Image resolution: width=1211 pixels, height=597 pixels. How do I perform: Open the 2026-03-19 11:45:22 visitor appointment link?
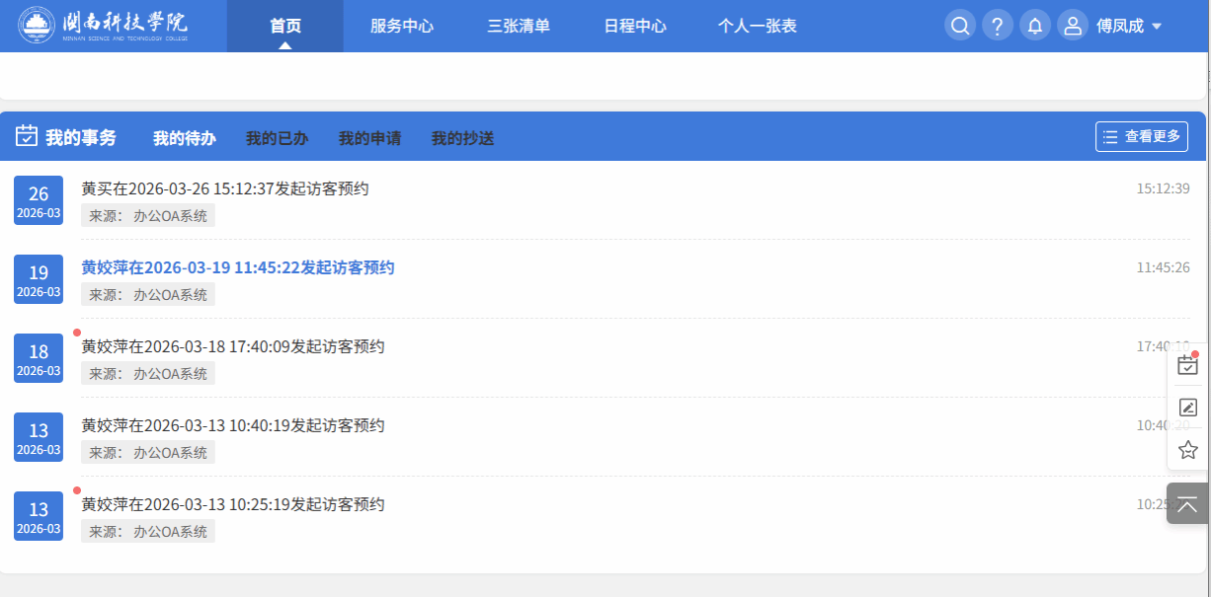pos(237,267)
